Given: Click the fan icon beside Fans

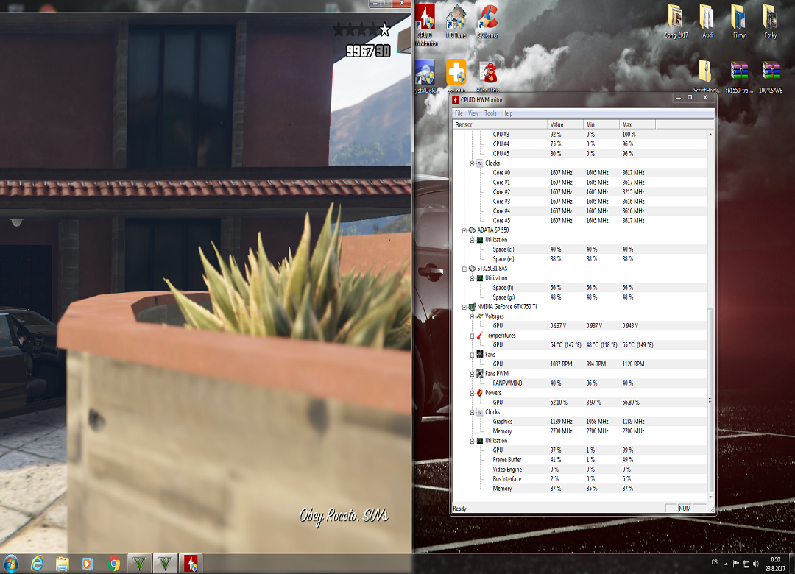Looking at the screenshot, I should point(480,355).
